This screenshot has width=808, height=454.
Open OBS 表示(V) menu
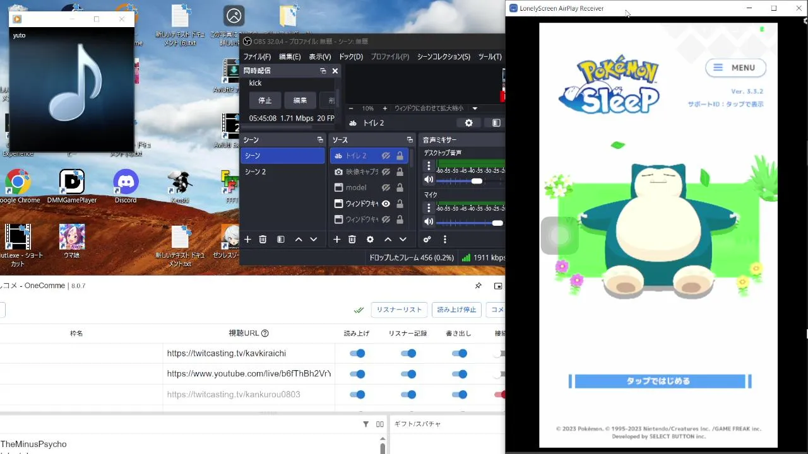click(x=320, y=57)
